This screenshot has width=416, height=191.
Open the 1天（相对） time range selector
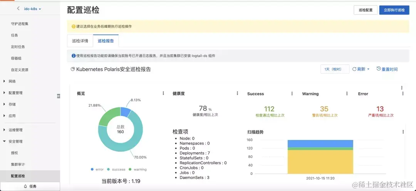pos(335,69)
